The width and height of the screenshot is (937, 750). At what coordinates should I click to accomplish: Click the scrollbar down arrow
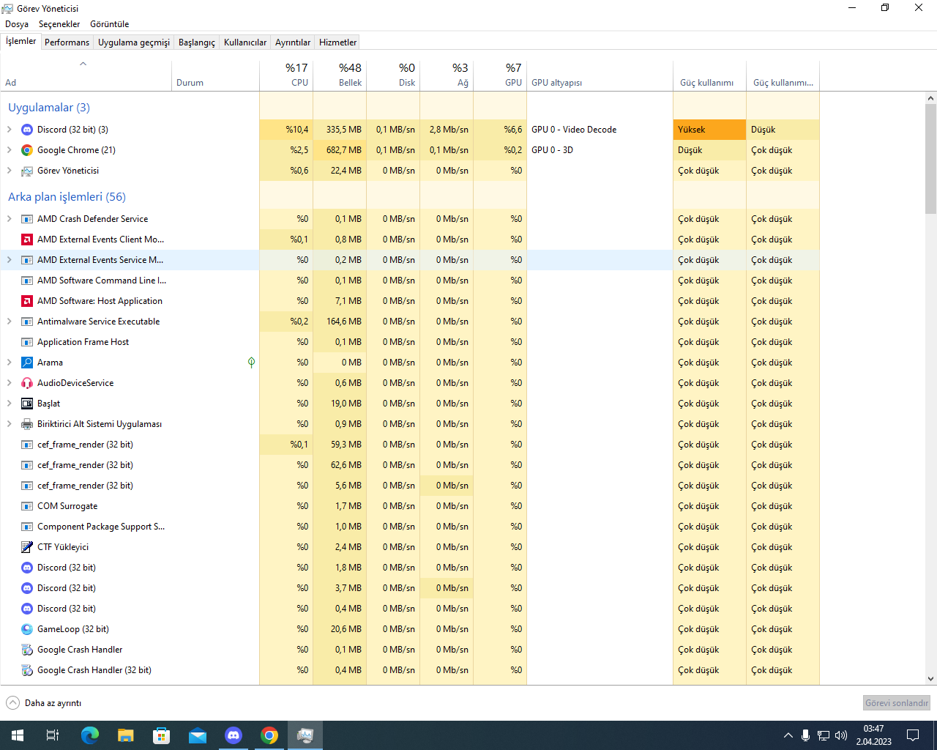tap(930, 679)
